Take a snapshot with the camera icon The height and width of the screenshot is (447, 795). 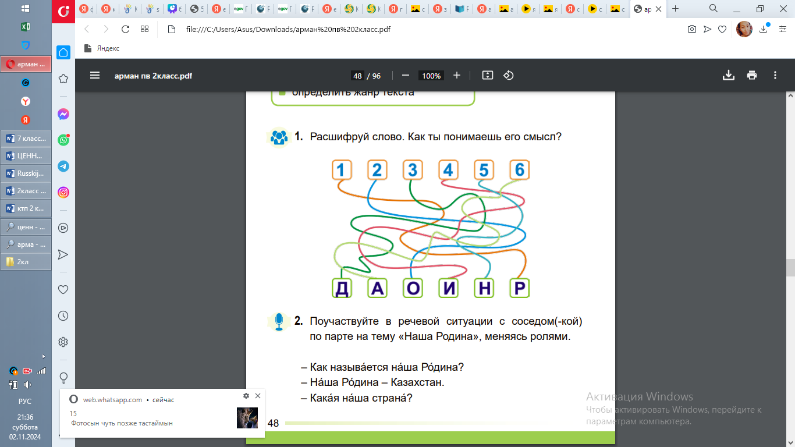[692, 29]
